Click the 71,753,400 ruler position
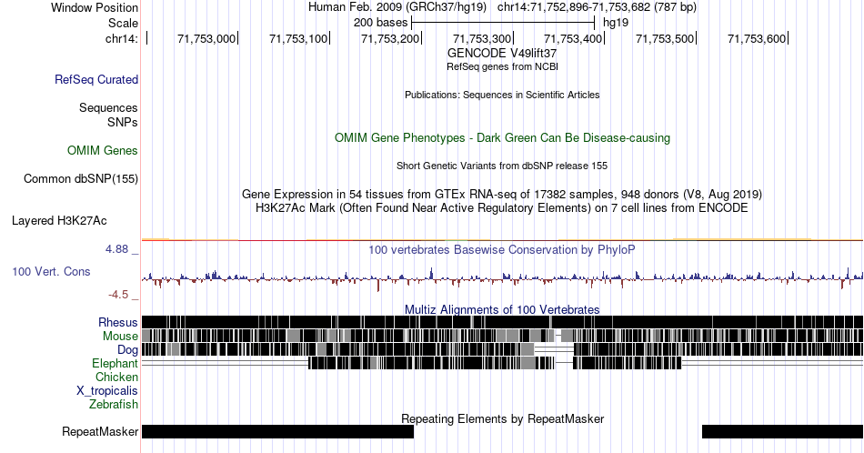This screenshot has width=864, height=453. tap(573, 38)
